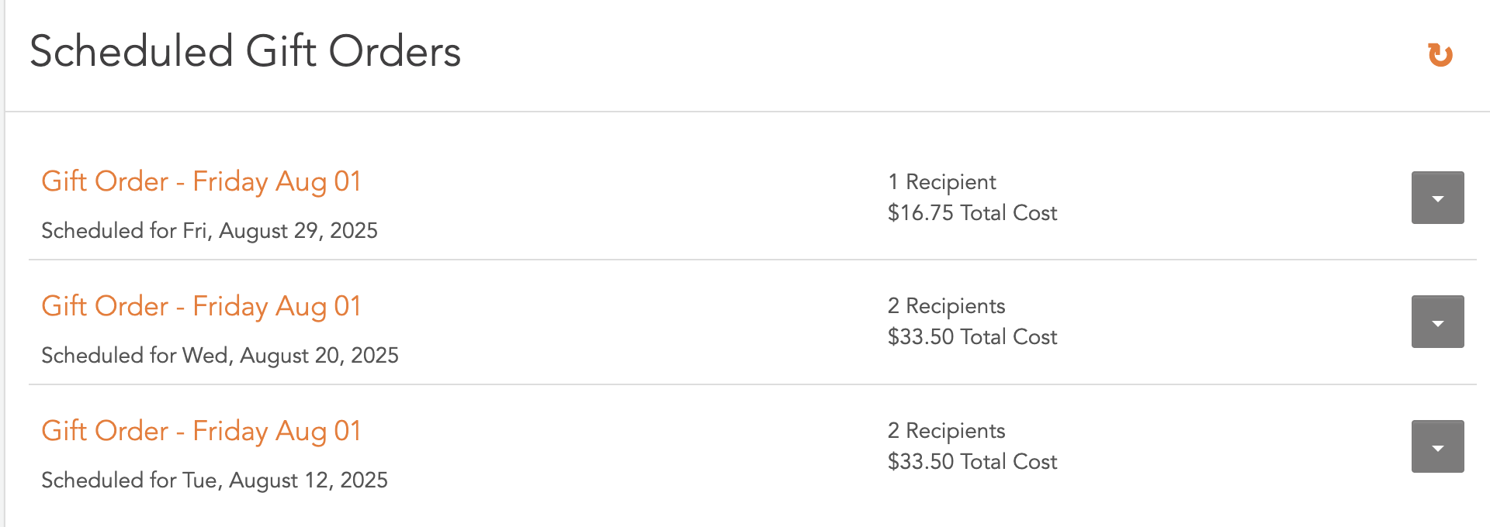The image size is (1490, 527).
Task: Expand actions dropdown for the $16.75 order
Action: [x=1437, y=198]
